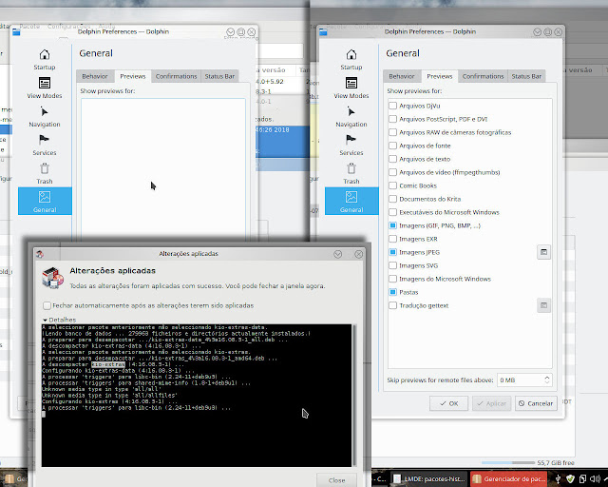The image size is (608, 487).
Task: Click Aplicar in right Dolphin Preferences
Action: tap(492, 403)
